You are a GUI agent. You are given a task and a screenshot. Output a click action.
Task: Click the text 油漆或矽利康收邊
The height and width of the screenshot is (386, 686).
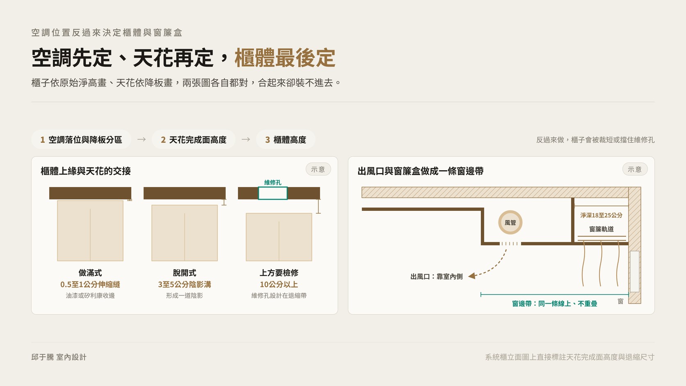click(90, 295)
